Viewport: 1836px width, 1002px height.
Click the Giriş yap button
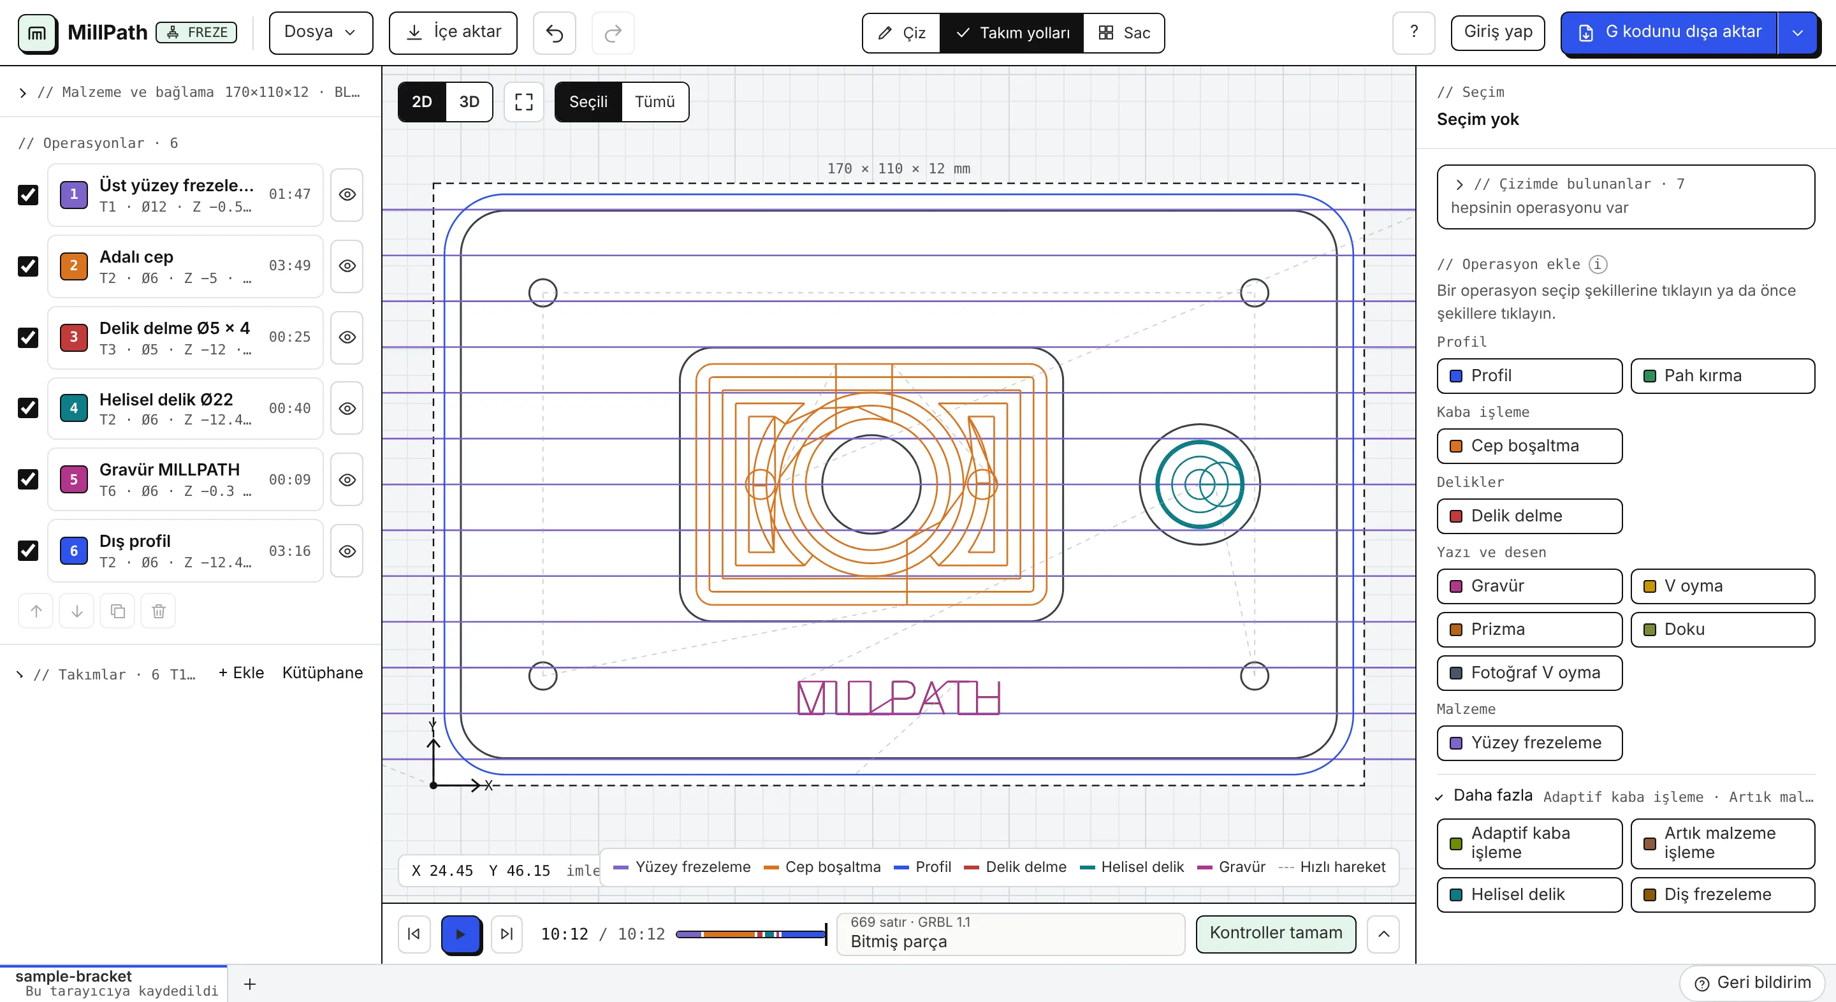[x=1498, y=33]
